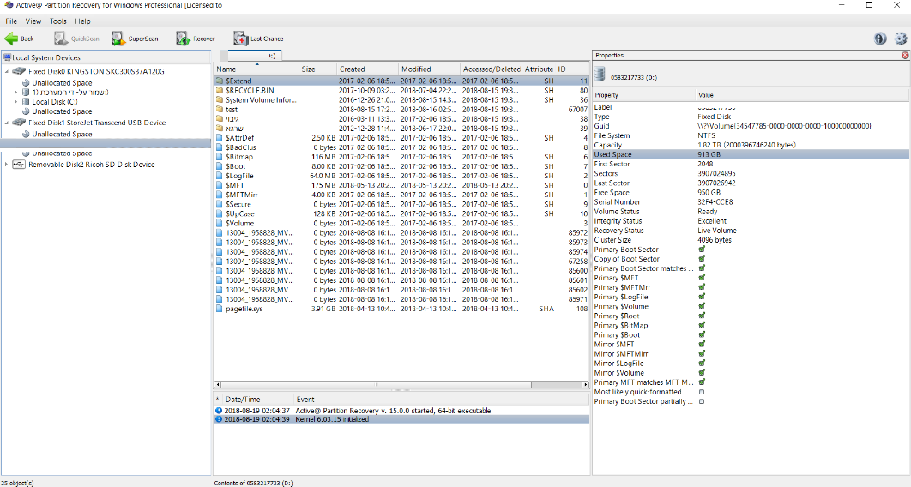Image resolution: width=911 pixels, height=487 pixels.
Task: Click the Property column header in Properties
Action: click(x=644, y=95)
